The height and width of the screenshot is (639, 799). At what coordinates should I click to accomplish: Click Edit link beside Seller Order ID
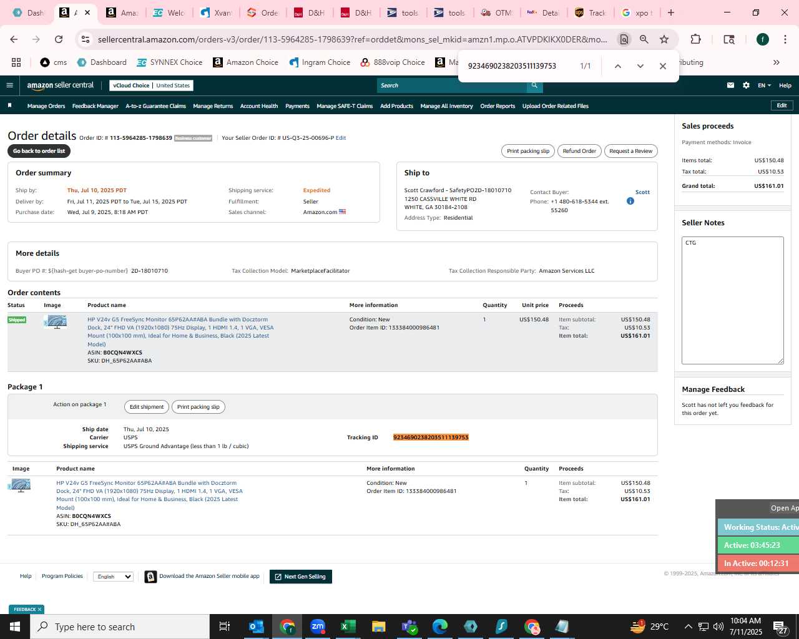coord(341,138)
